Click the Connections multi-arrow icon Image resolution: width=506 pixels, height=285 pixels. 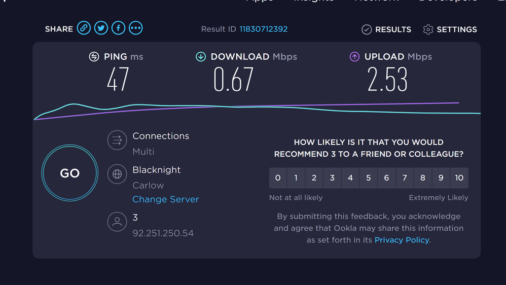[117, 140]
